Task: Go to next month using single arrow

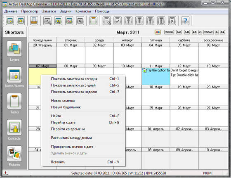Action: coord(217,32)
